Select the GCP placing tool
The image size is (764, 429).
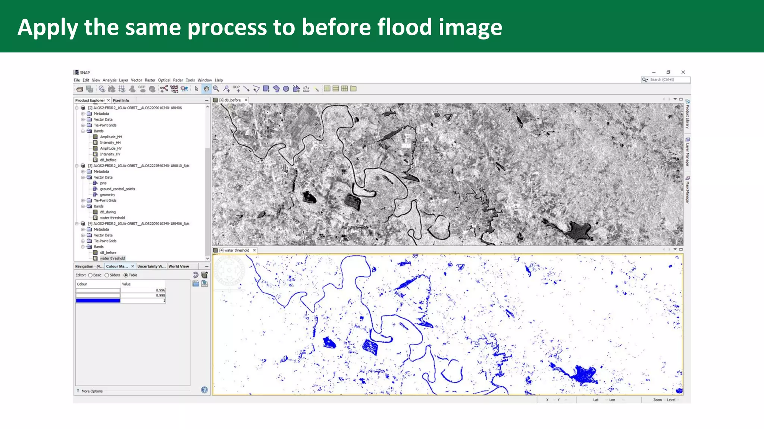tap(237, 89)
